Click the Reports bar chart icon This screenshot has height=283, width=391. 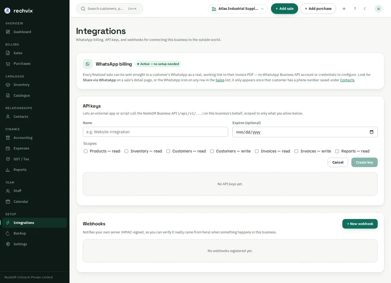click(x=8, y=170)
